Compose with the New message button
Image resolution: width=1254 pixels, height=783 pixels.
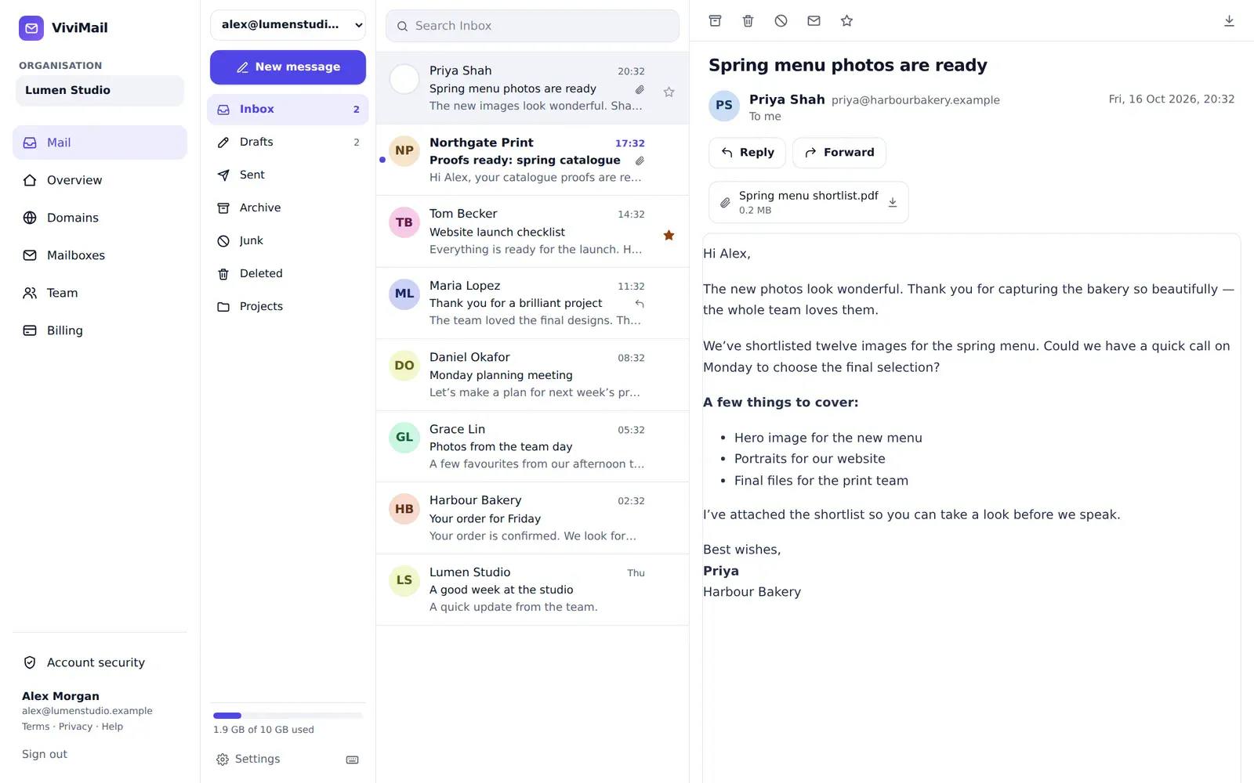[288, 67]
